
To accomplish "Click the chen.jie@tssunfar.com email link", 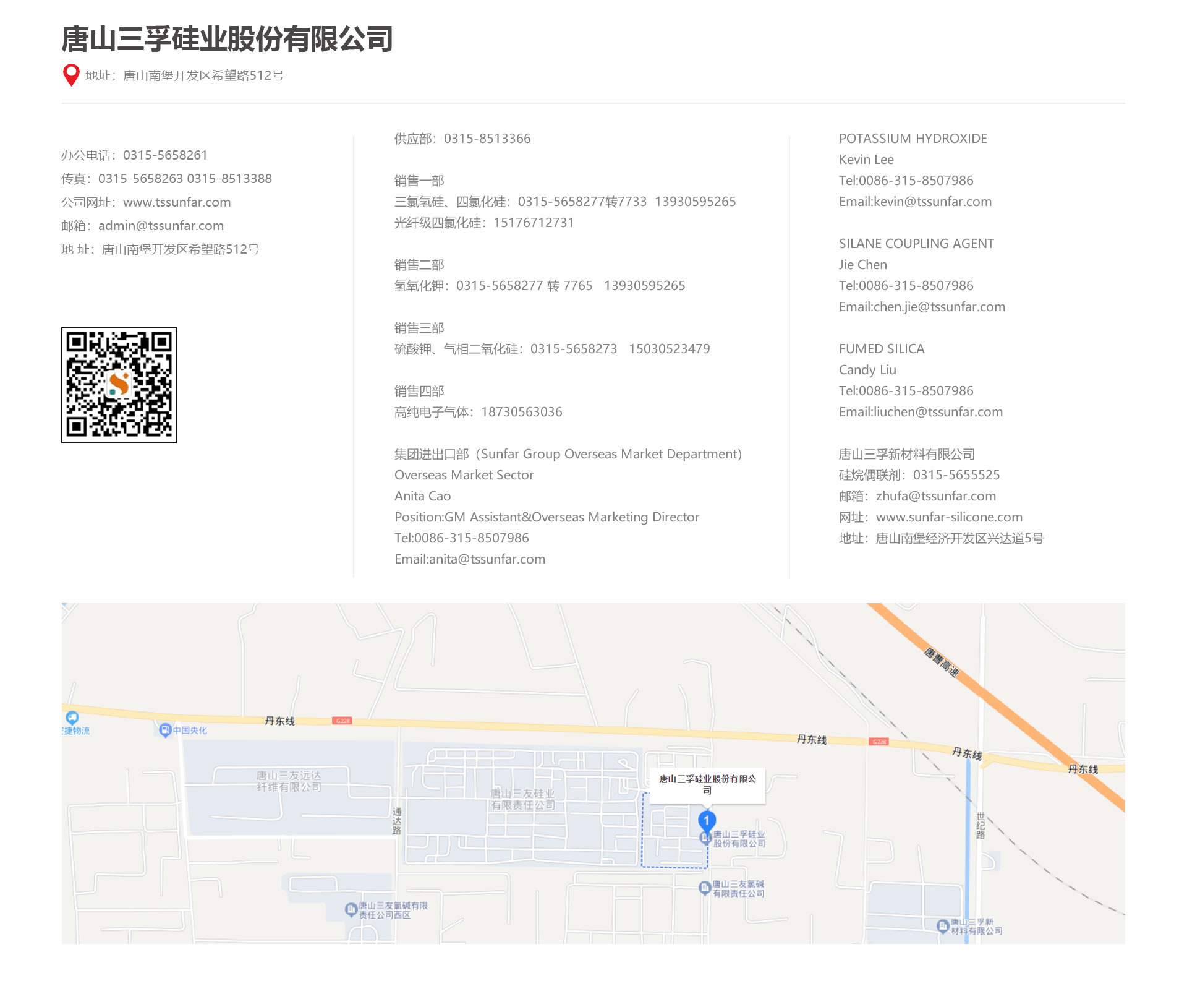I will tap(939, 307).
